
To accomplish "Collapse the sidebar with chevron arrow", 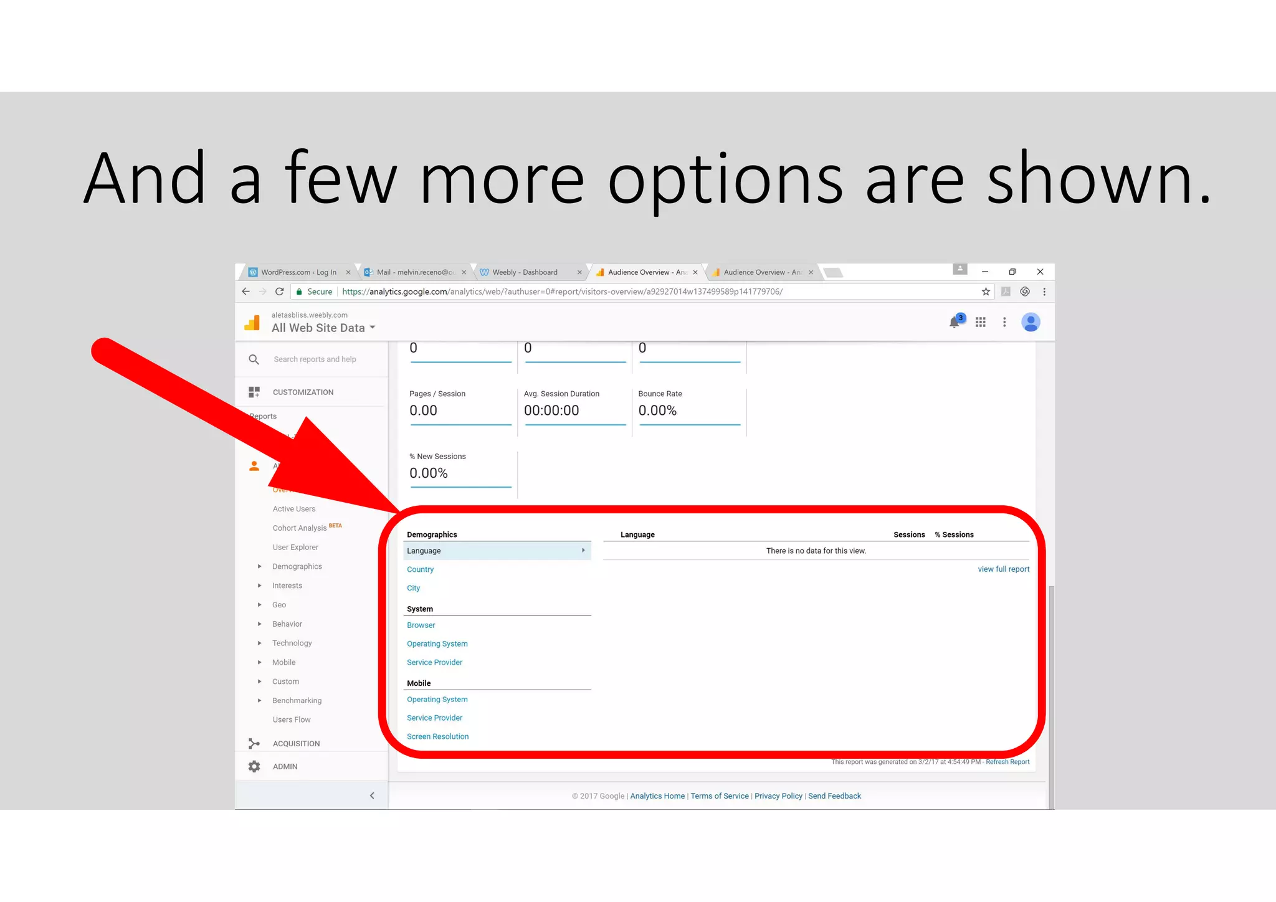I will click(372, 795).
